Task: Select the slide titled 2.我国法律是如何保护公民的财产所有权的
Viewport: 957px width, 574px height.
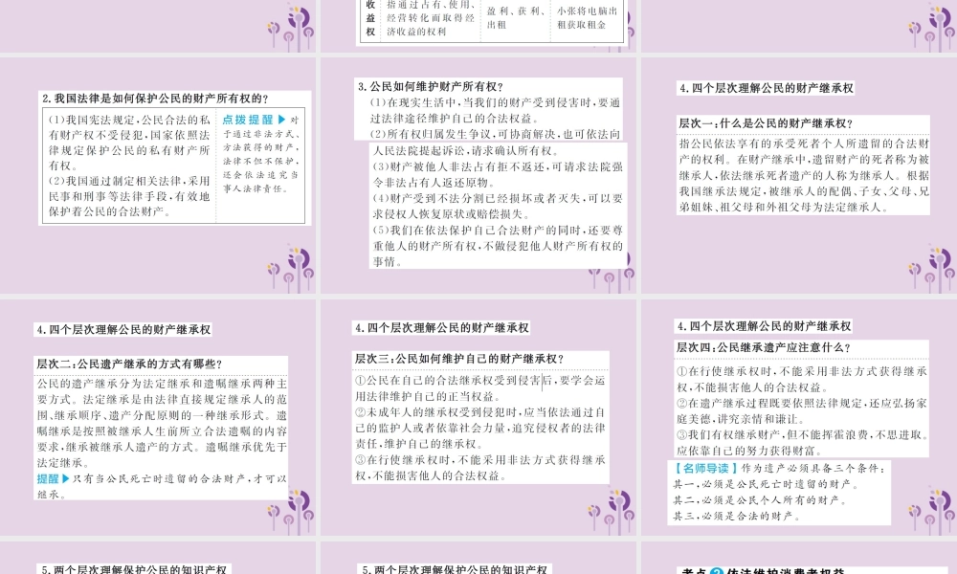Action: (x=158, y=175)
